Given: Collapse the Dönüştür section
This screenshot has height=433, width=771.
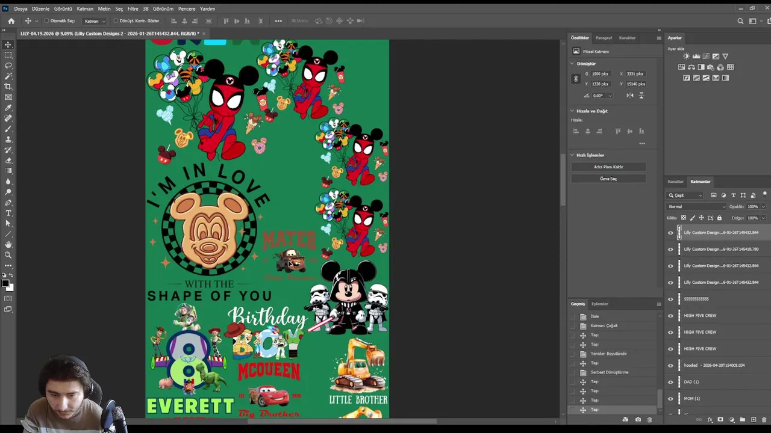Looking at the screenshot, I should (572, 64).
